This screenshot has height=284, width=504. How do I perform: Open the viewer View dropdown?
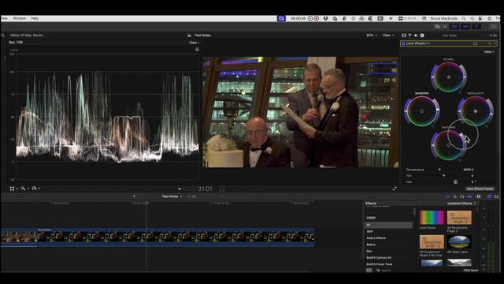pos(388,35)
